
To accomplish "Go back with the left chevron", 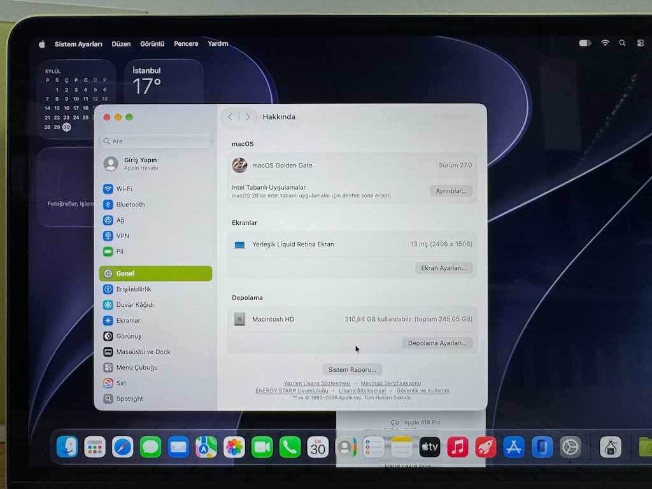I will tap(230, 117).
